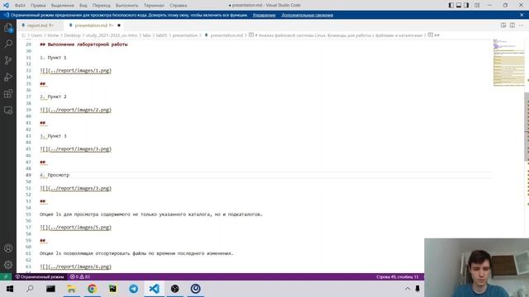Open the Выполнить menu
This screenshot has height=297, width=529.
coord(126,6)
